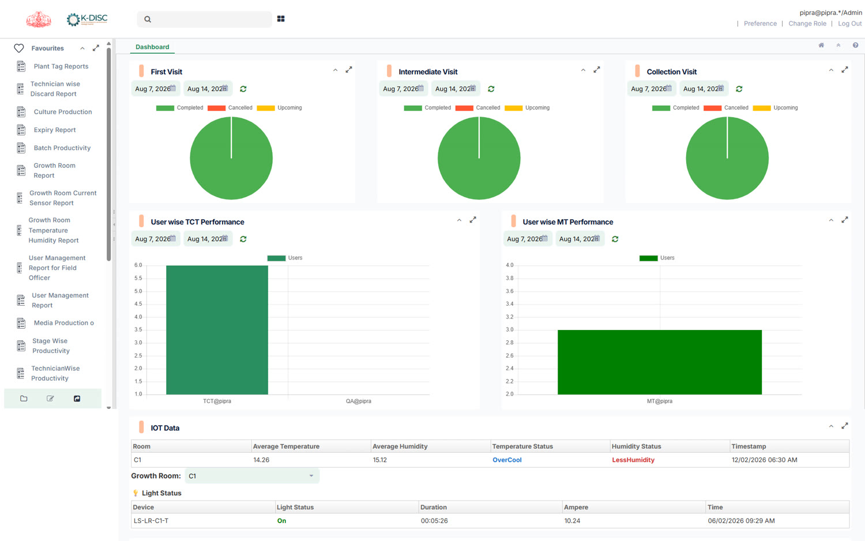Toggle Completed legend in Collection Visit chart
This screenshot has width=865, height=541.
coord(675,108)
